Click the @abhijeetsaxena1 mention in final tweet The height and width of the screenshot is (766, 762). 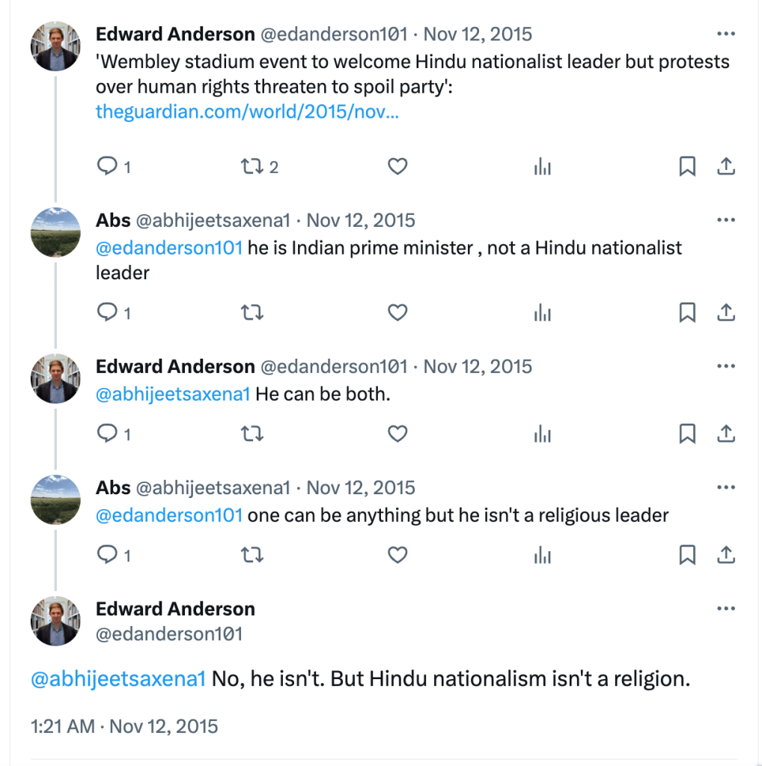tap(118, 679)
